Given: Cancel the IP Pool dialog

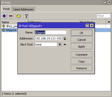Looking at the screenshot, I should [x=82, y=40].
